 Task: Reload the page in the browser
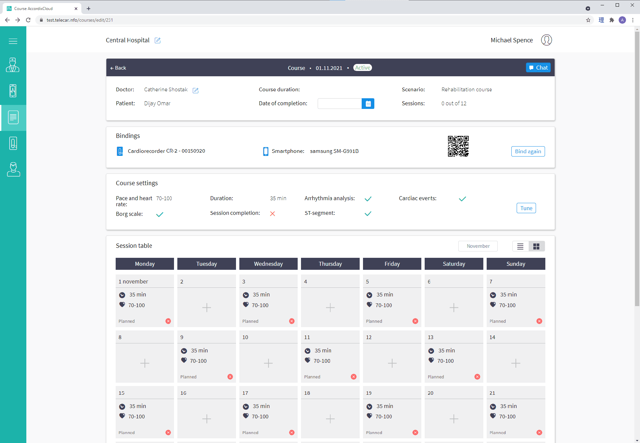28,20
